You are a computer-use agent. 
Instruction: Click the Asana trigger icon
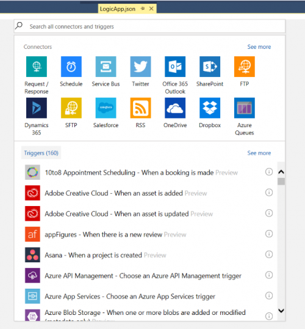pos(32,255)
